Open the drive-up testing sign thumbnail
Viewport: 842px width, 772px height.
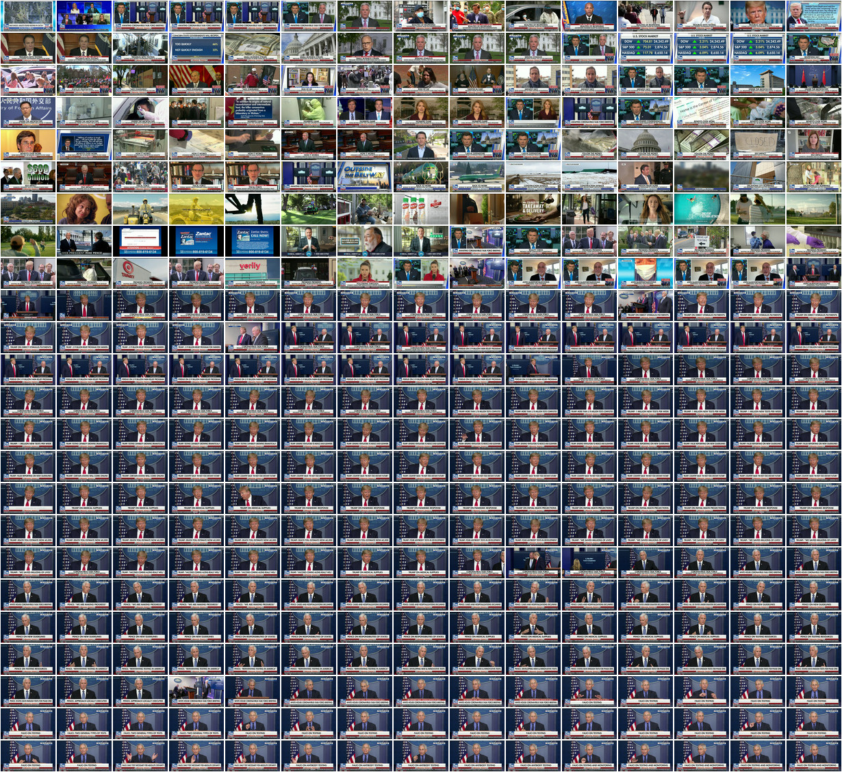tap(702, 240)
